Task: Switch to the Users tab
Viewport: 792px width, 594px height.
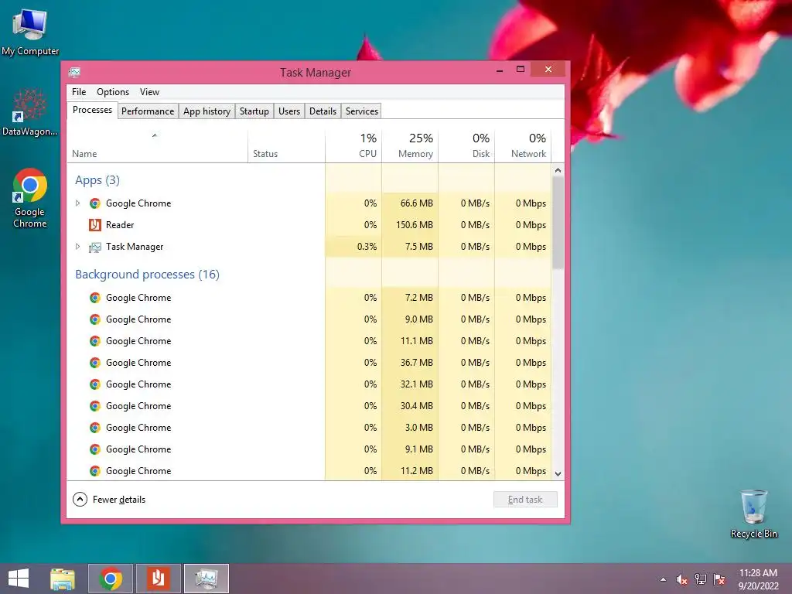Action: coord(289,111)
